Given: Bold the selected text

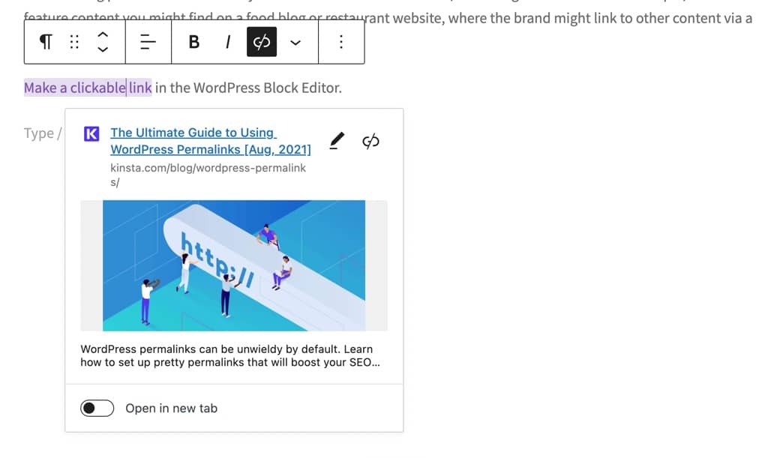Looking at the screenshot, I should click(193, 42).
